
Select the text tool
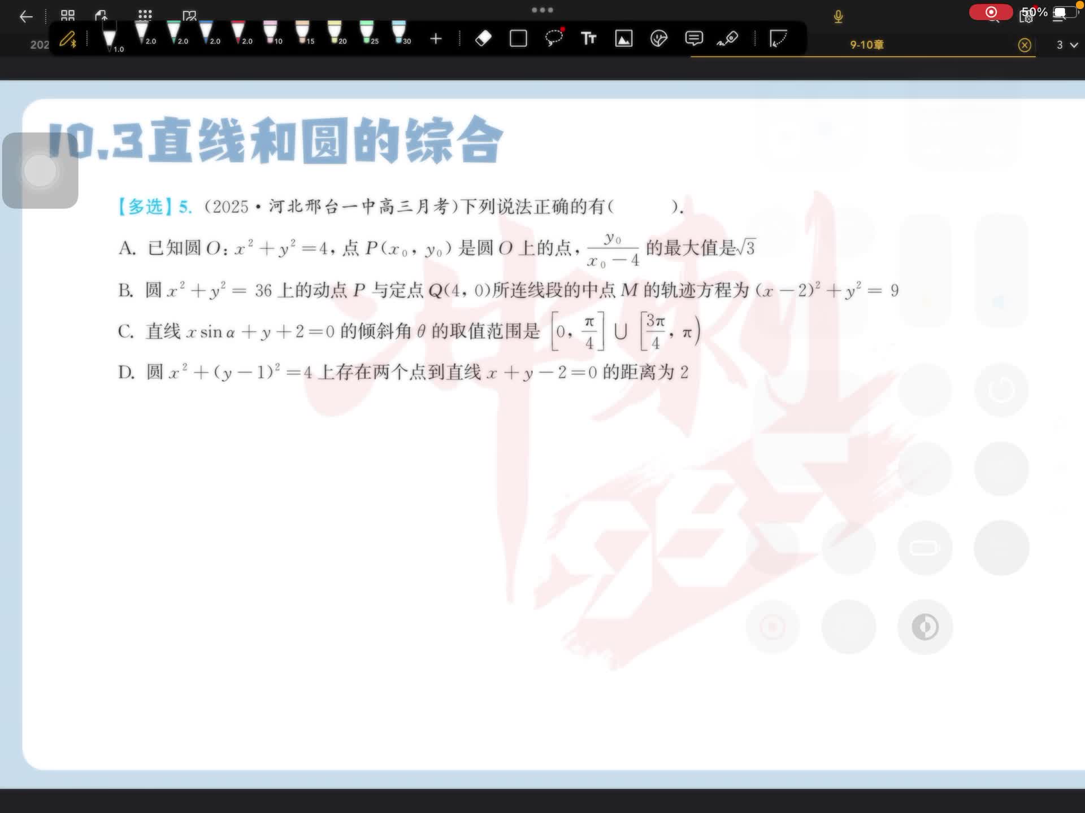tap(588, 38)
